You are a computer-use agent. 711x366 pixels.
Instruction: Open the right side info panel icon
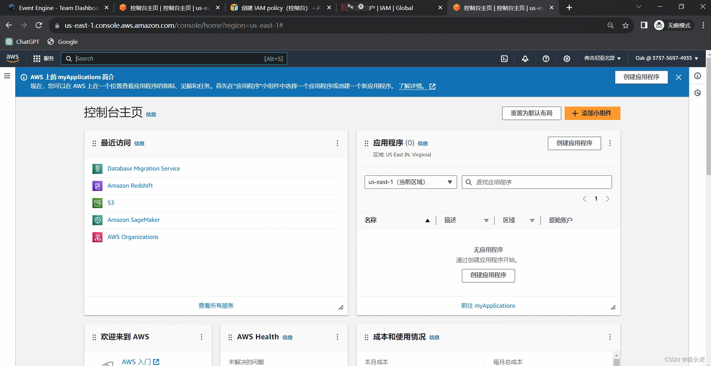coord(698,76)
